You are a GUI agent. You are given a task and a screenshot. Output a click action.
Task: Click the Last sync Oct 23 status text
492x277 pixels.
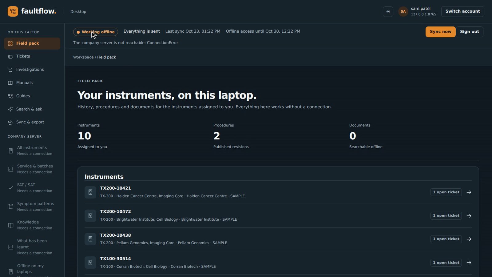[193, 31]
